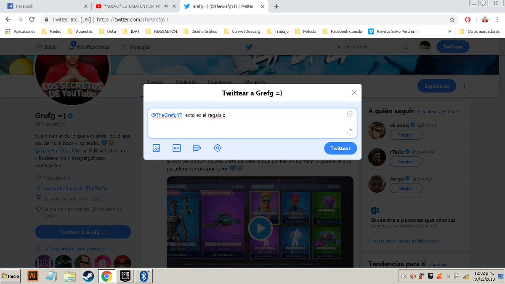Open Adobe Illustrator from taskbar
The height and width of the screenshot is (284, 505).
33,276
